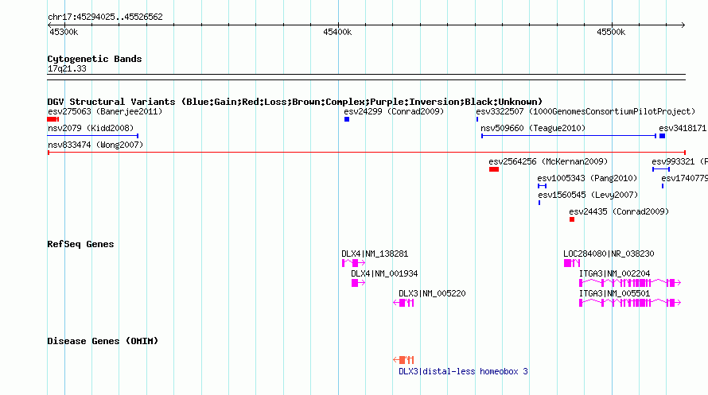Select the DLX4 NM_138281 gene glyph
Screen dimensions: 708x395
(353, 263)
